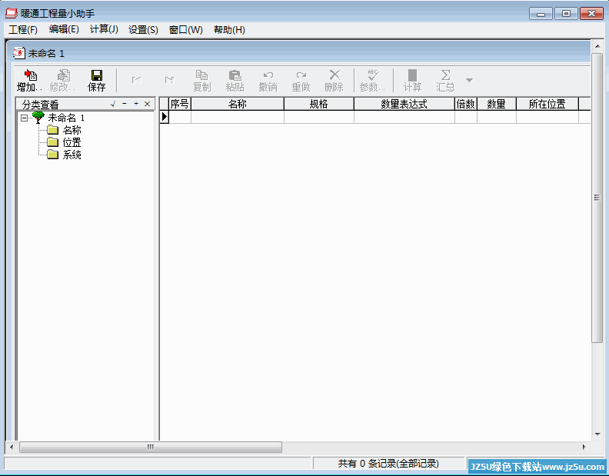This screenshot has width=609, height=476.
Task: Click the 未命名 1 document window icon
Action: pos(18,53)
